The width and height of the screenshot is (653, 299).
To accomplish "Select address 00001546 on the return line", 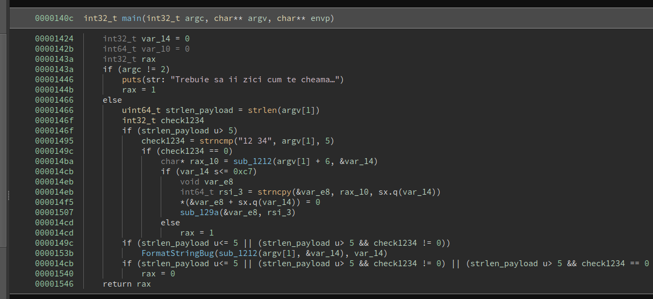I will pos(54,284).
